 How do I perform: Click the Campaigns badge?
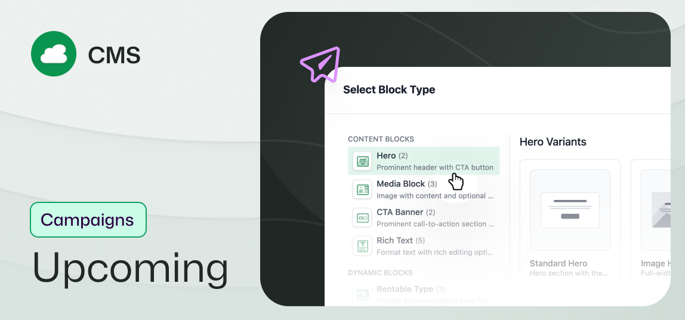[x=88, y=220]
